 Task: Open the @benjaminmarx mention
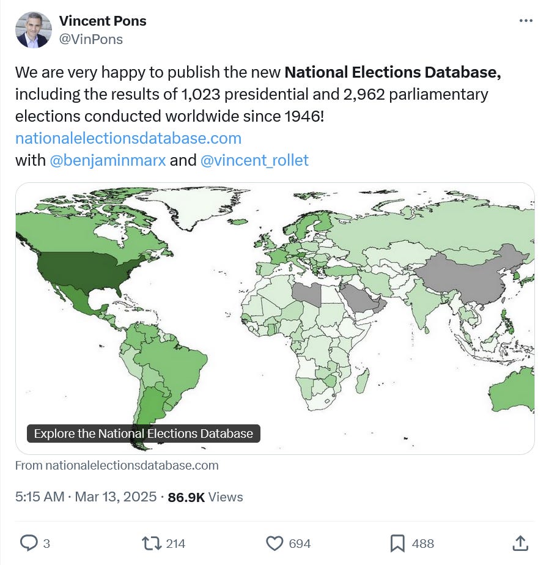[108, 160]
